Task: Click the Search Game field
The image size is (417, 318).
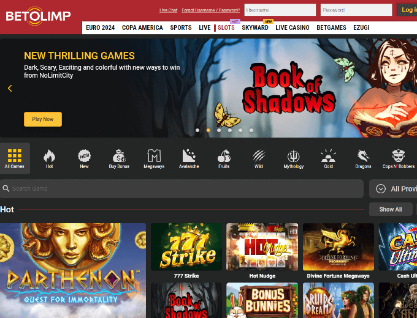Action: (x=182, y=188)
